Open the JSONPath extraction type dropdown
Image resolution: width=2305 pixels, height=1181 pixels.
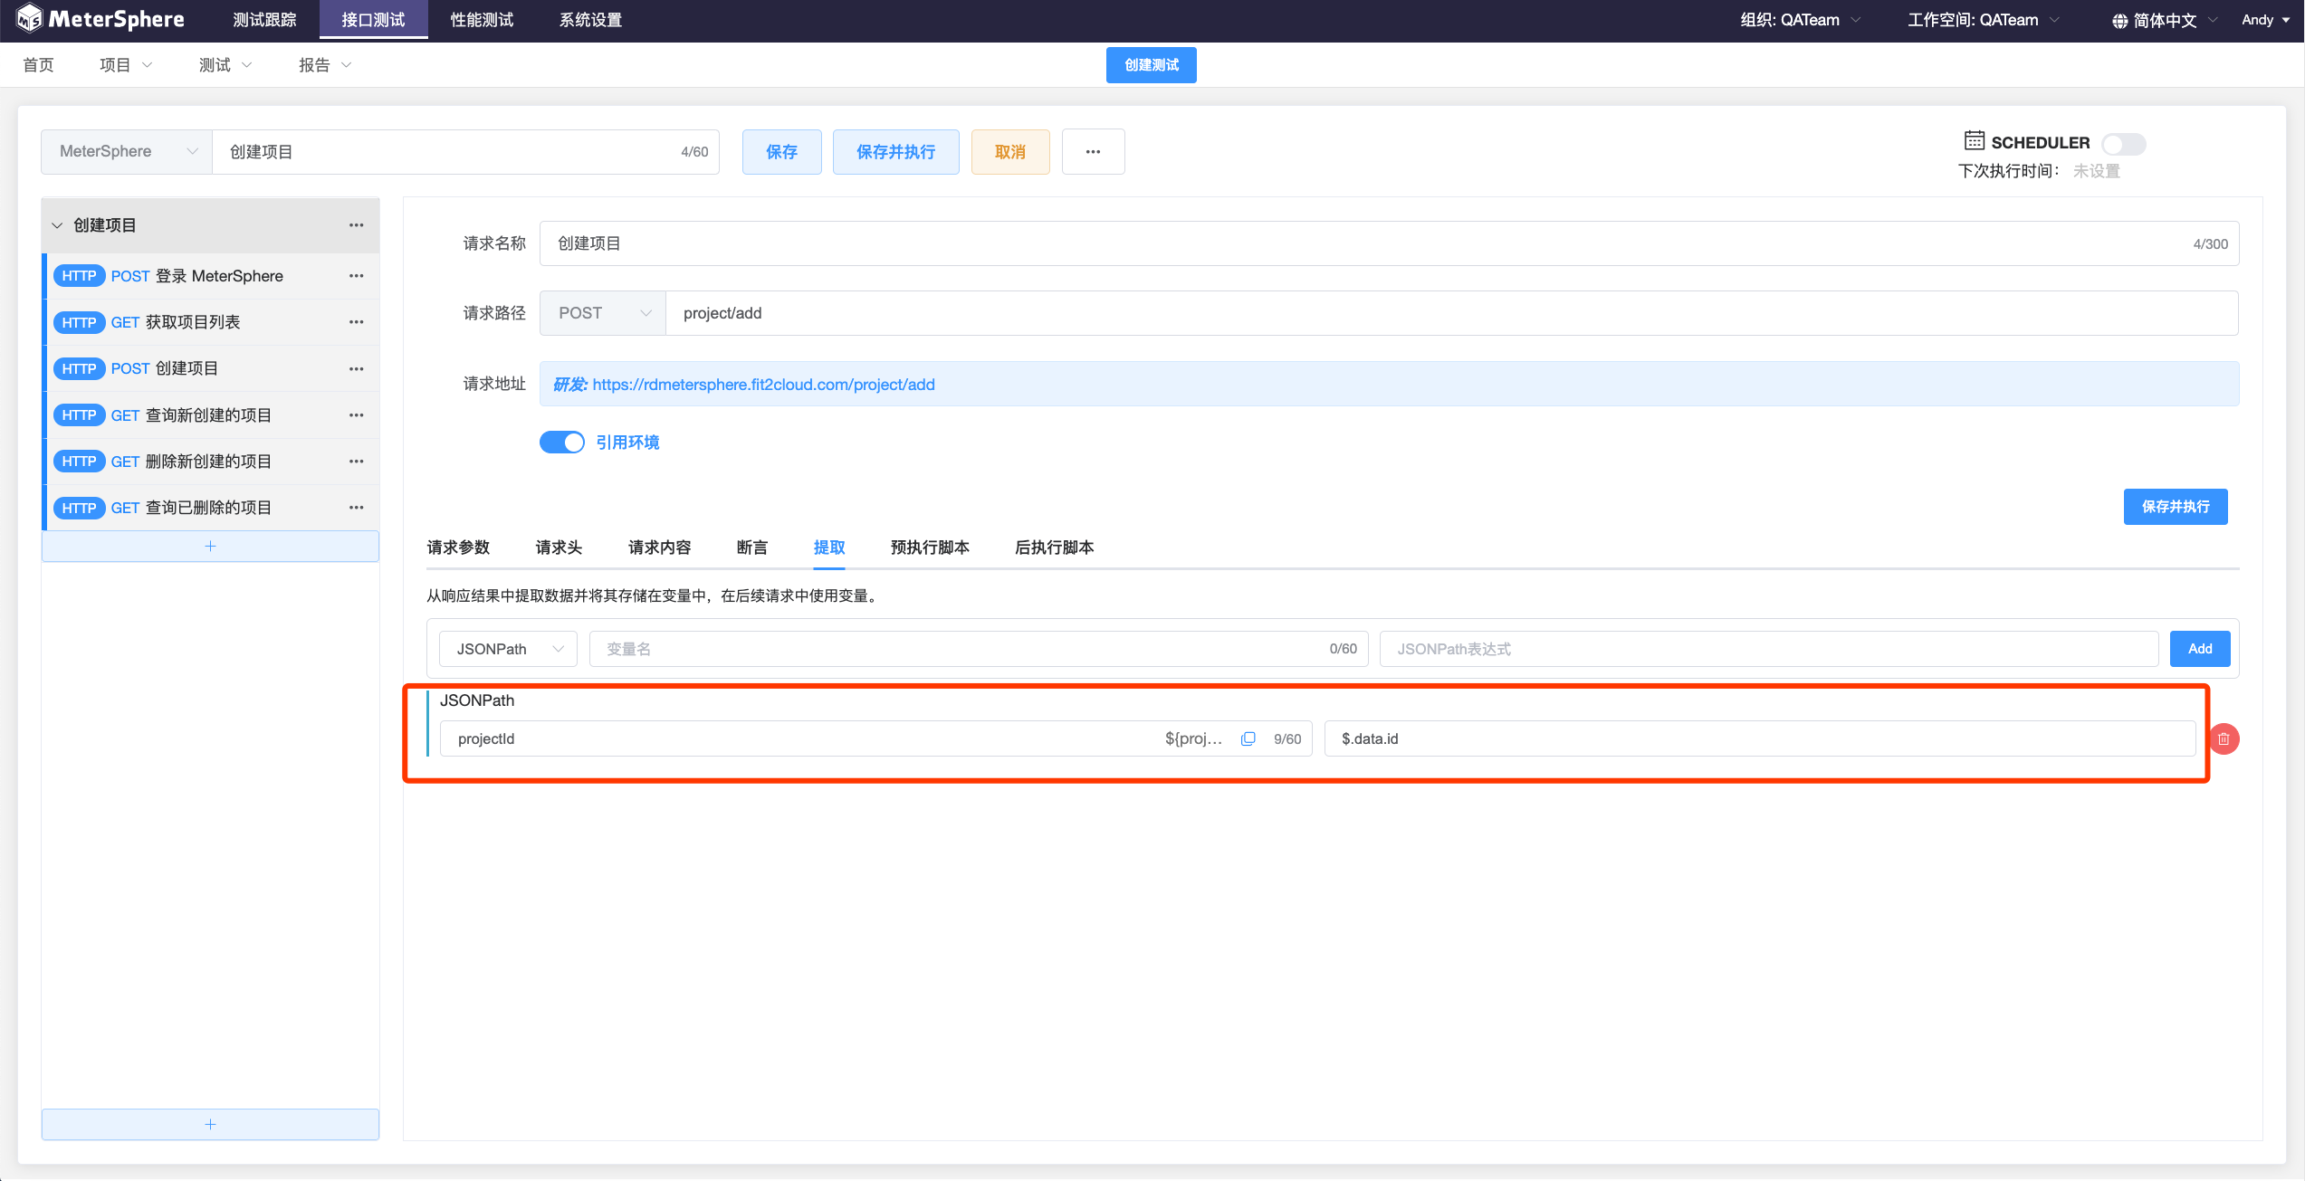508,649
